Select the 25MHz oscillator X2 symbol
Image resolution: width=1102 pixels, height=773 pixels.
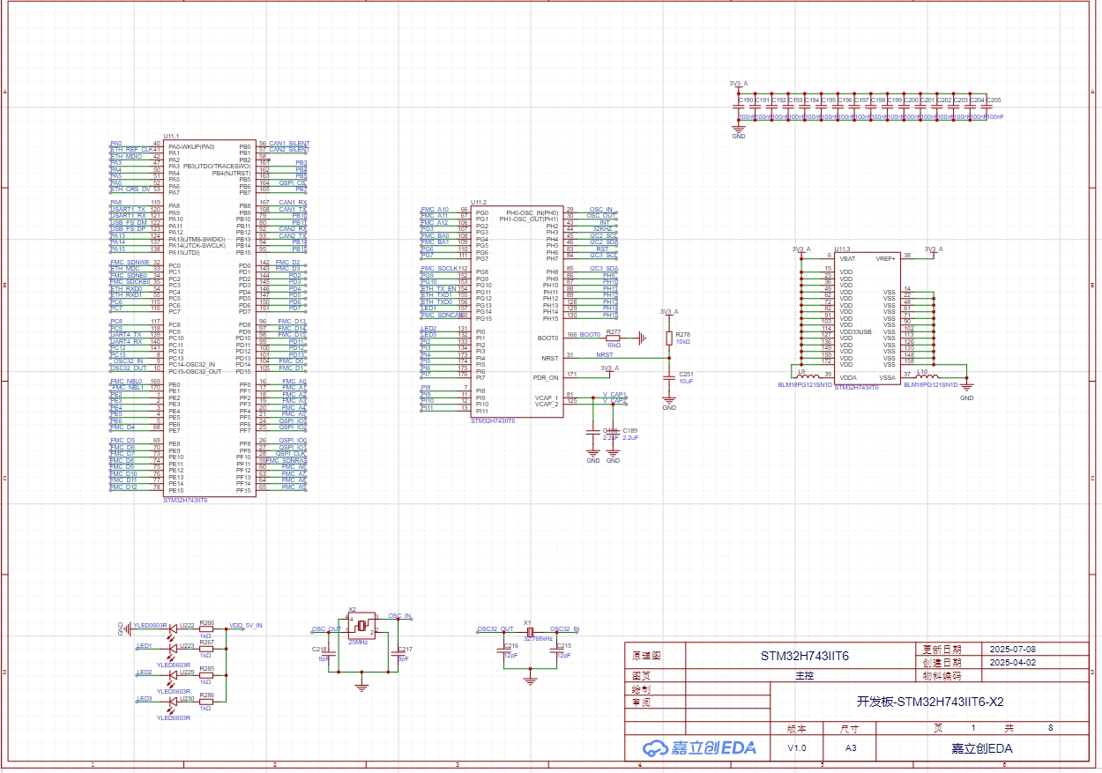pos(361,625)
